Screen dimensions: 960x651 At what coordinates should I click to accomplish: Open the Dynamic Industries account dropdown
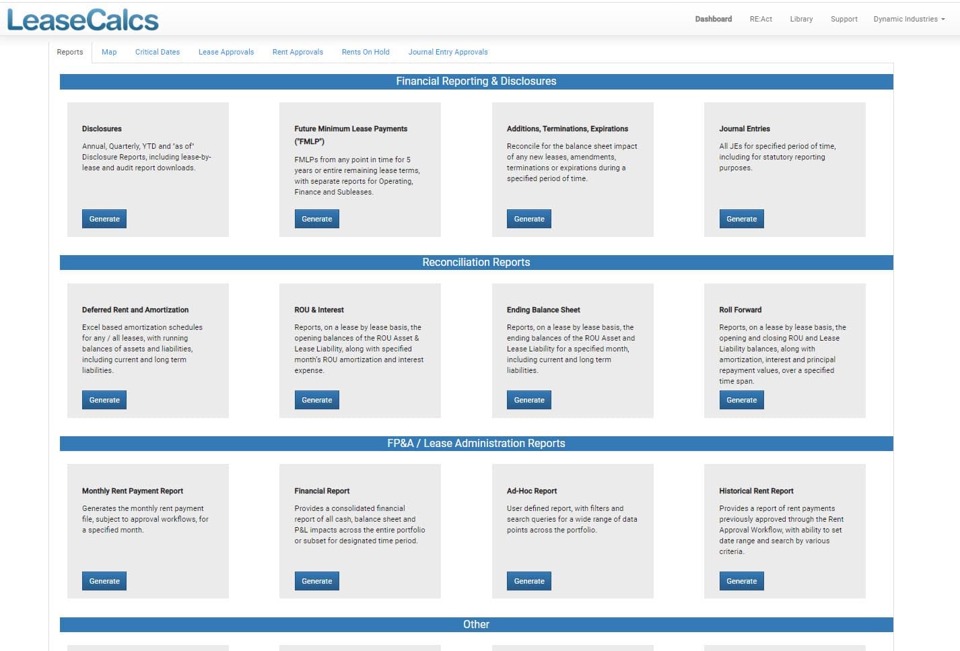point(908,19)
